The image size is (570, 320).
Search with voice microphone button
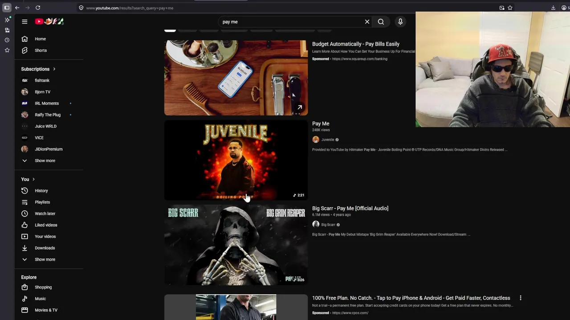pos(400,22)
